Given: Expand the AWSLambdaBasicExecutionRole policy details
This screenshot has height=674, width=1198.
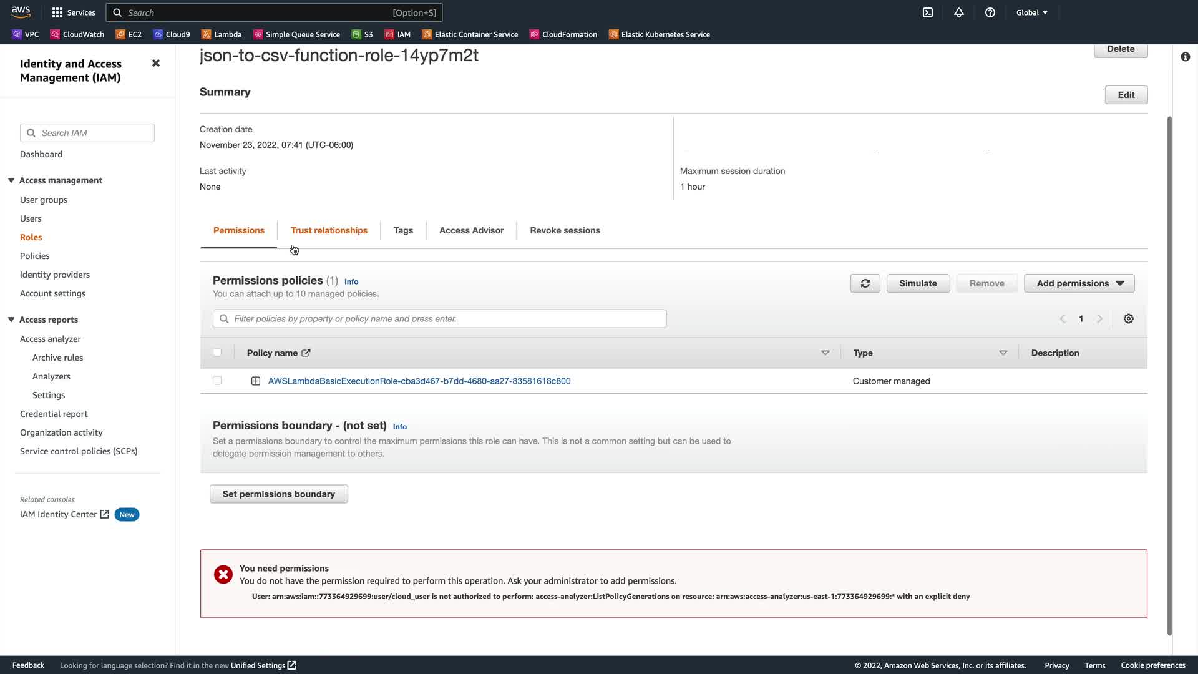Looking at the screenshot, I should click(x=256, y=381).
